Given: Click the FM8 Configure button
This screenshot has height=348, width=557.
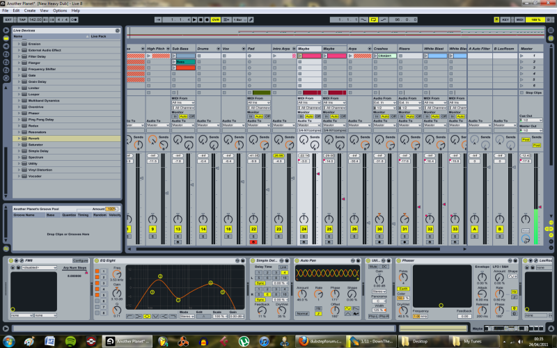Looking at the screenshot, I should coord(80,260).
